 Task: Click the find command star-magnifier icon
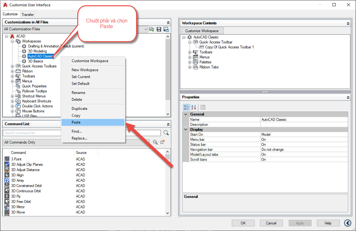(155, 142)
